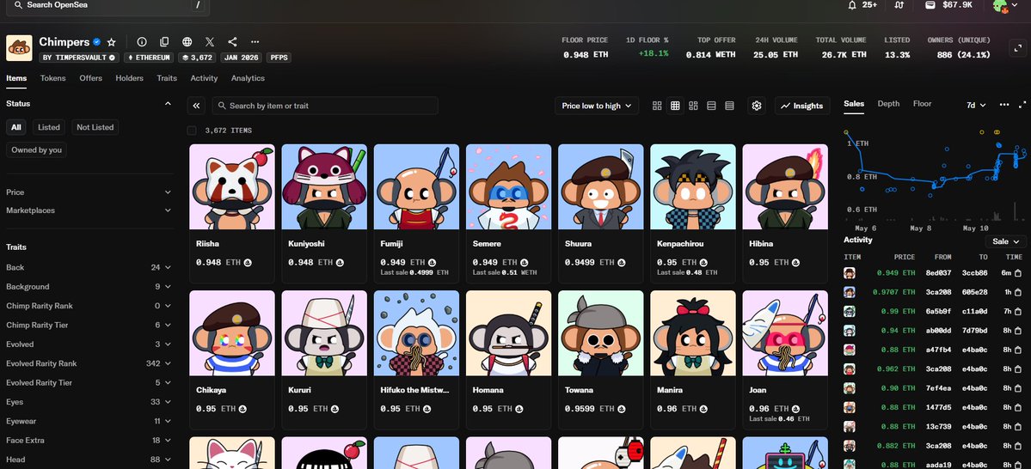Switch to Tokens tab
The width and height of the screenshot is (1031, 469).
(52, 78)
